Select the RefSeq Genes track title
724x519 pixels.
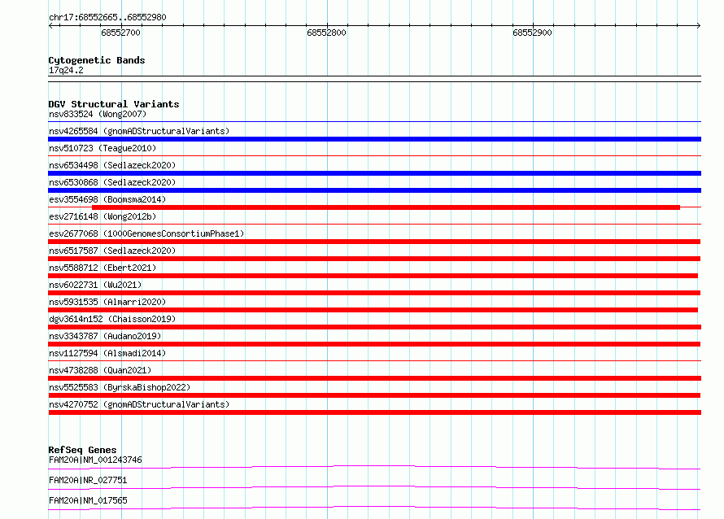82,450
